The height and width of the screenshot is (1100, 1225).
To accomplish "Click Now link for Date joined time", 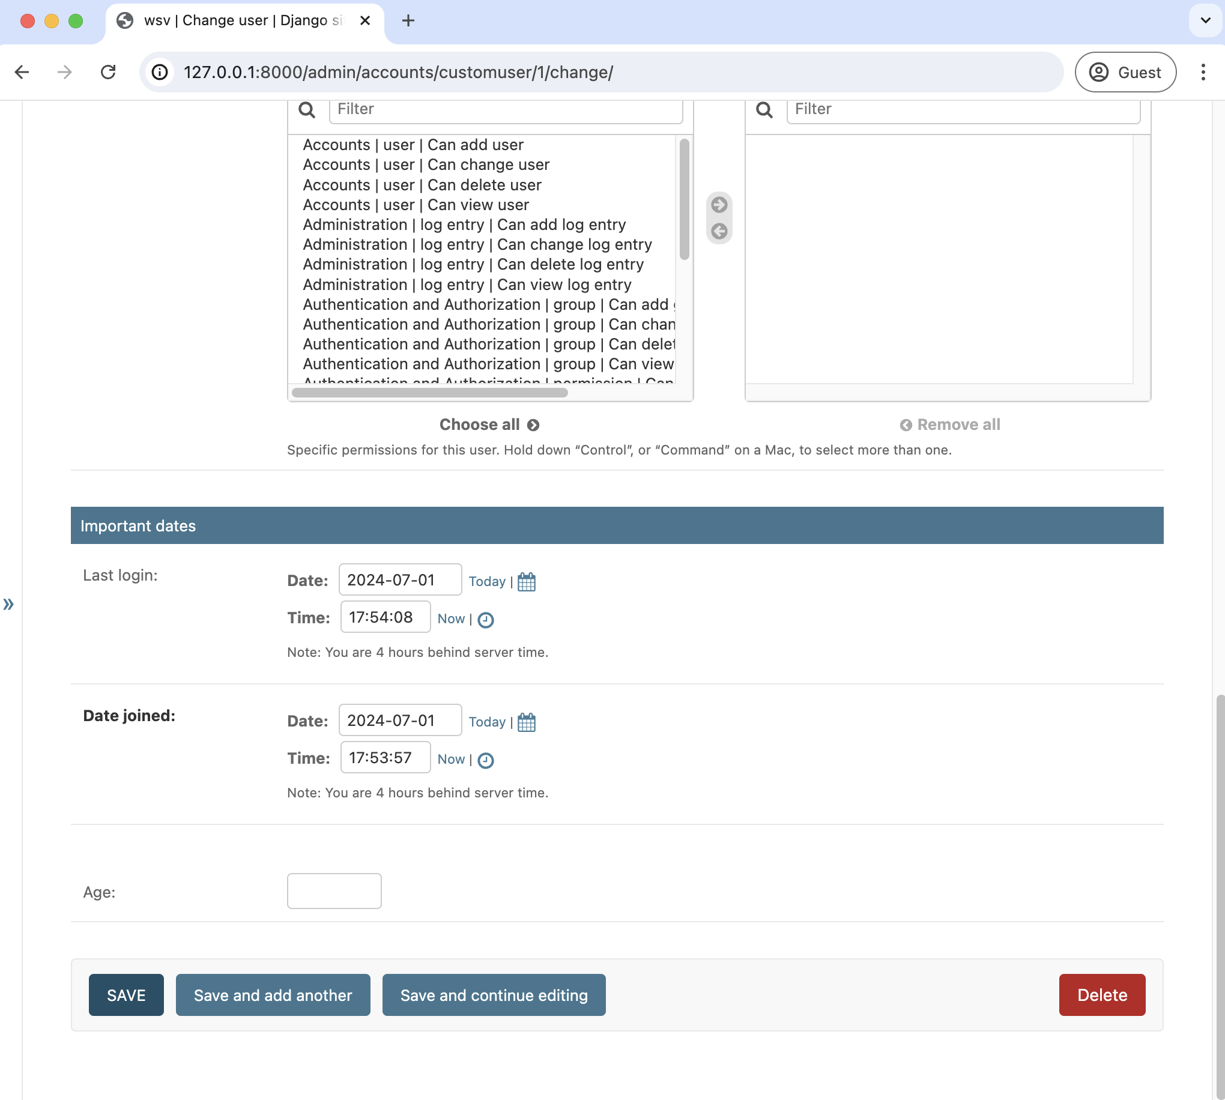I will (x=450, y=758).
